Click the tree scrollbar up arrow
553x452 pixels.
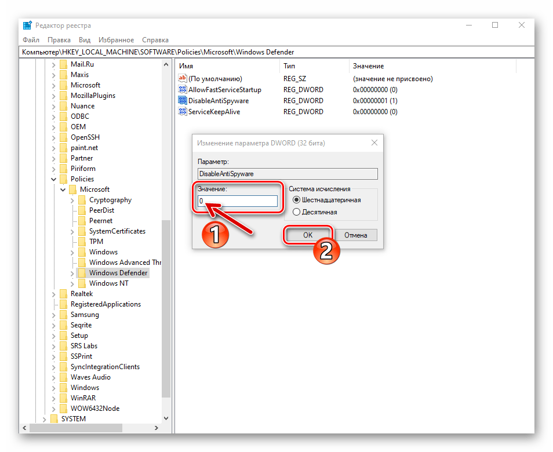click(x=166, y=64)
